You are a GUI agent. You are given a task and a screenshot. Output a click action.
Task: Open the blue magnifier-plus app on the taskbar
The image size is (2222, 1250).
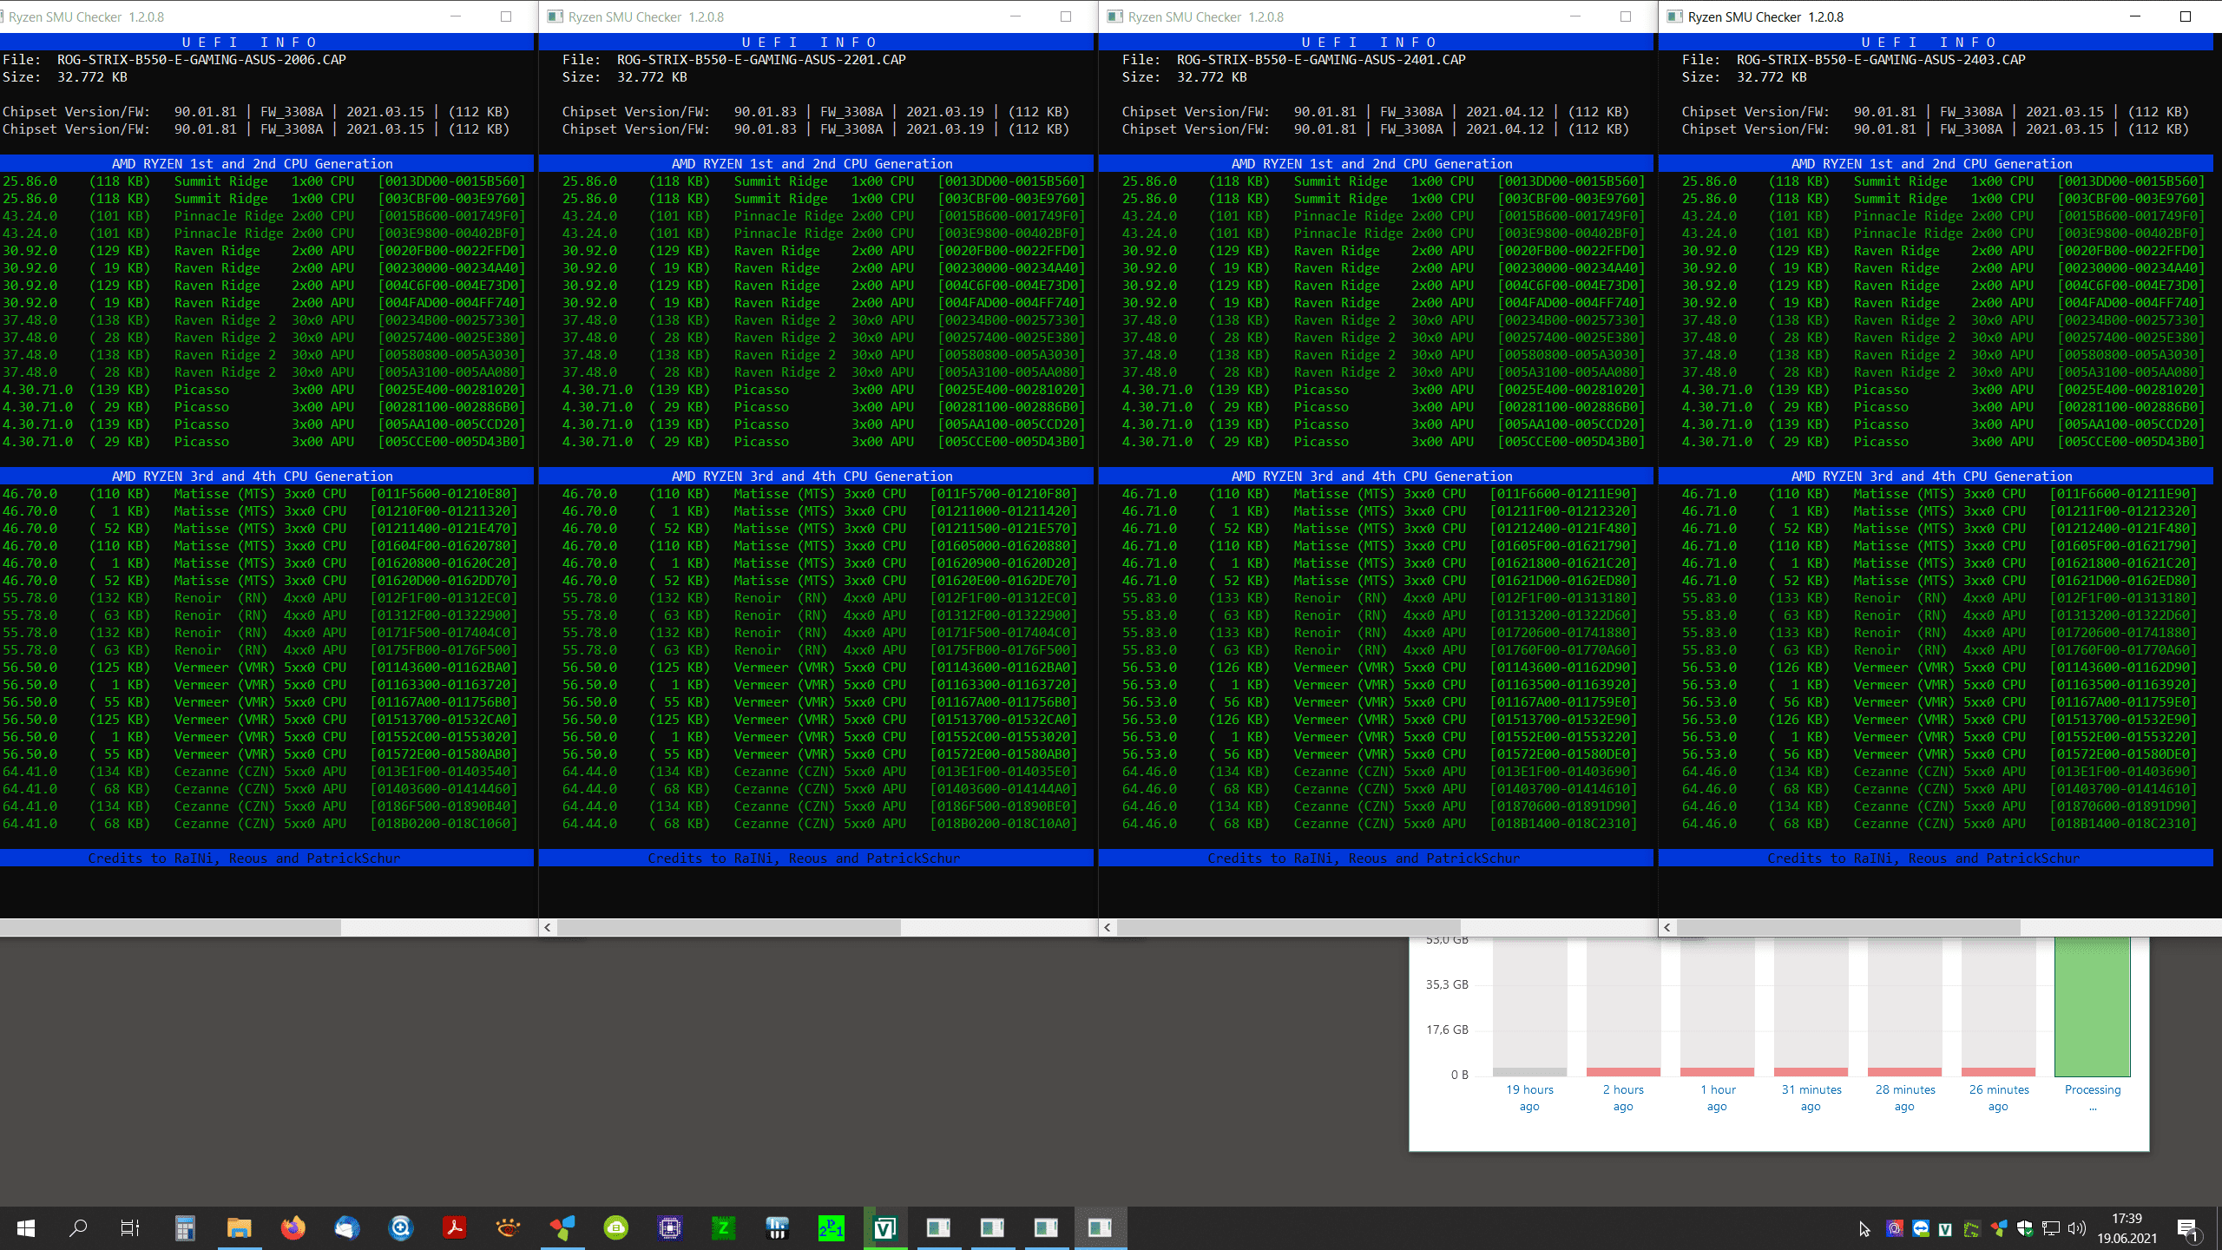(x=400, y=1227)
